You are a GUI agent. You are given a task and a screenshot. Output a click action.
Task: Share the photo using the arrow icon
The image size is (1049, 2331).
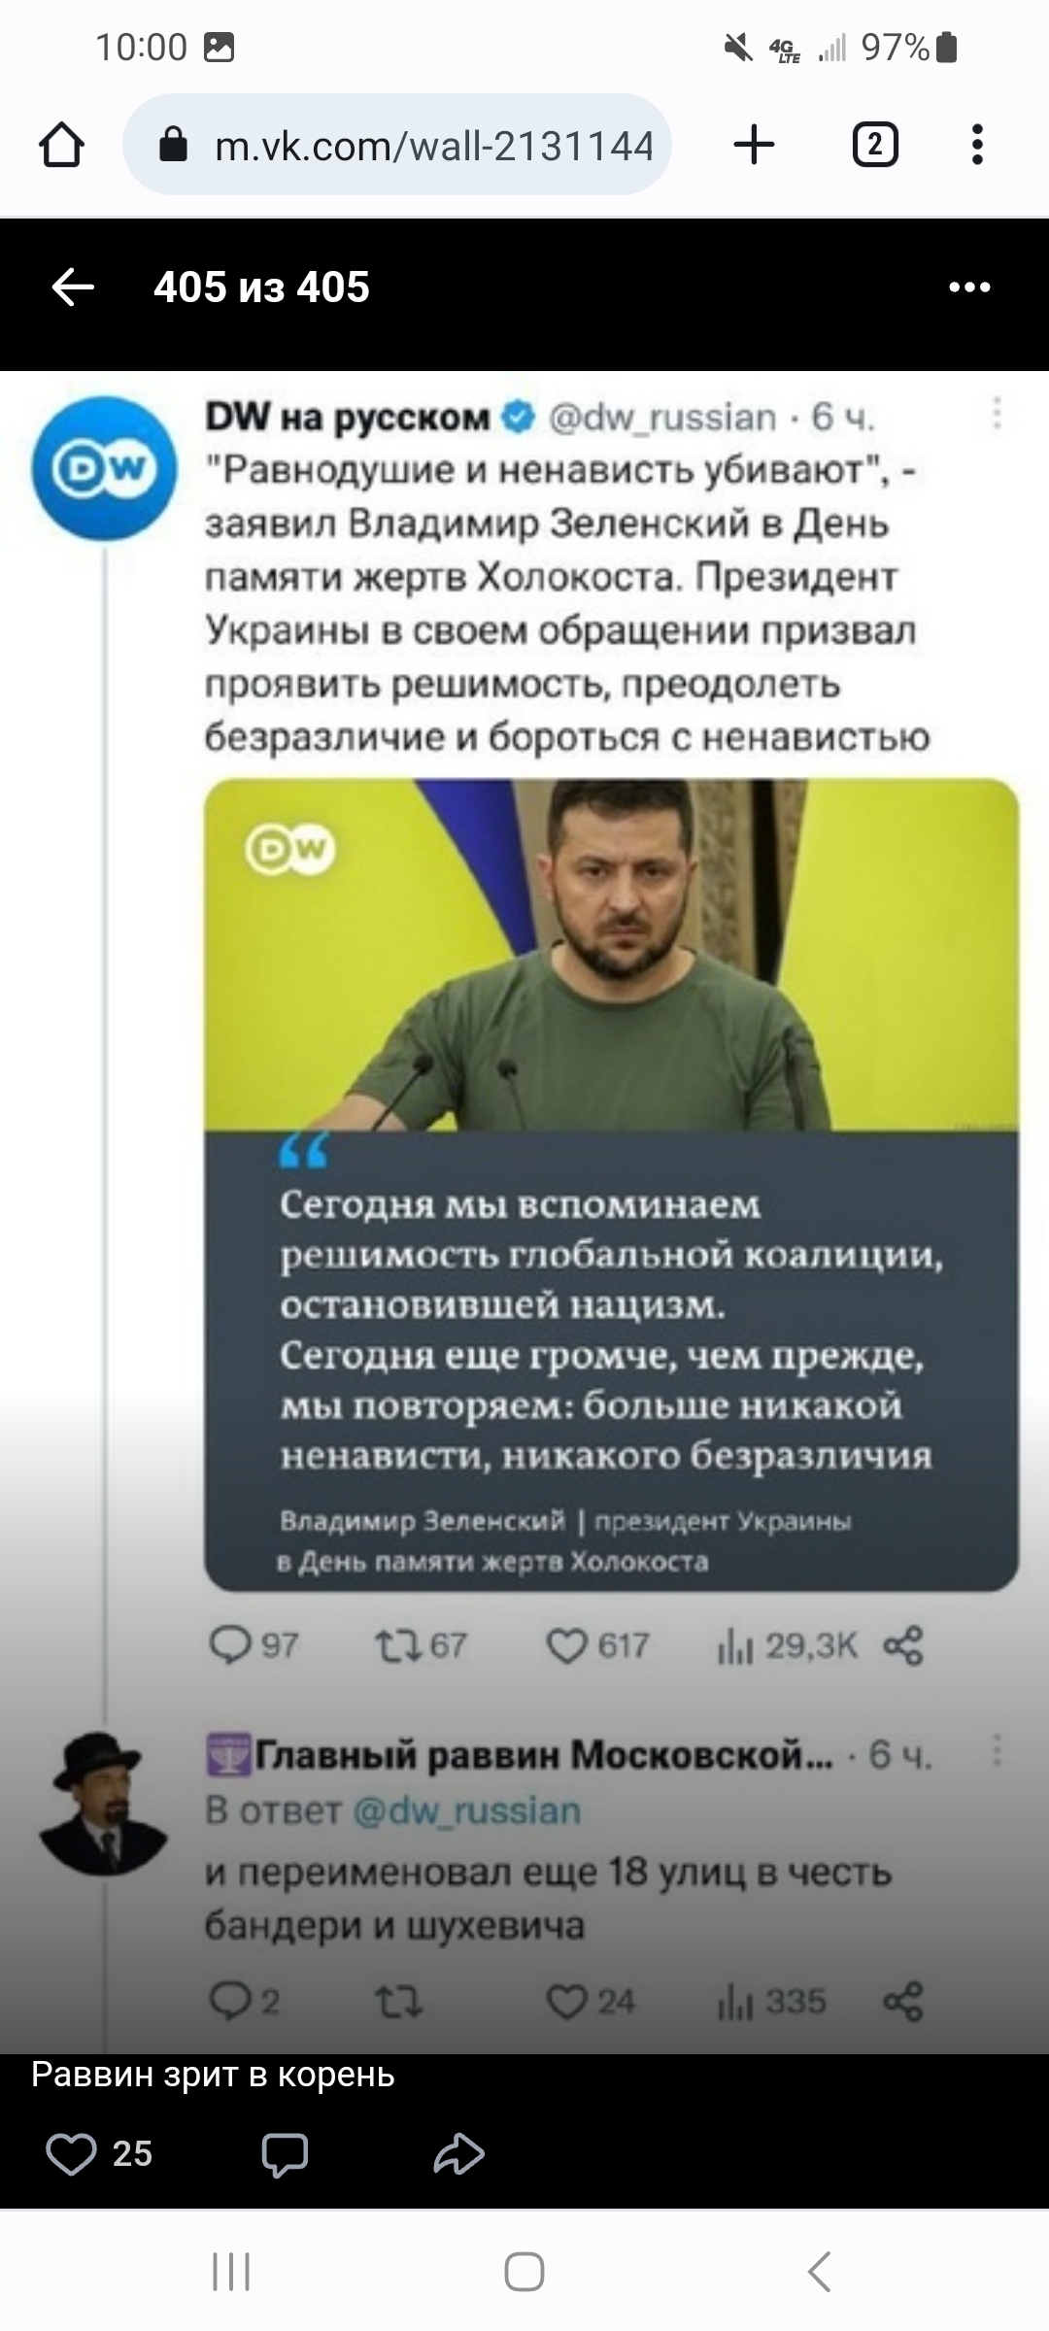coord(458,2153)
